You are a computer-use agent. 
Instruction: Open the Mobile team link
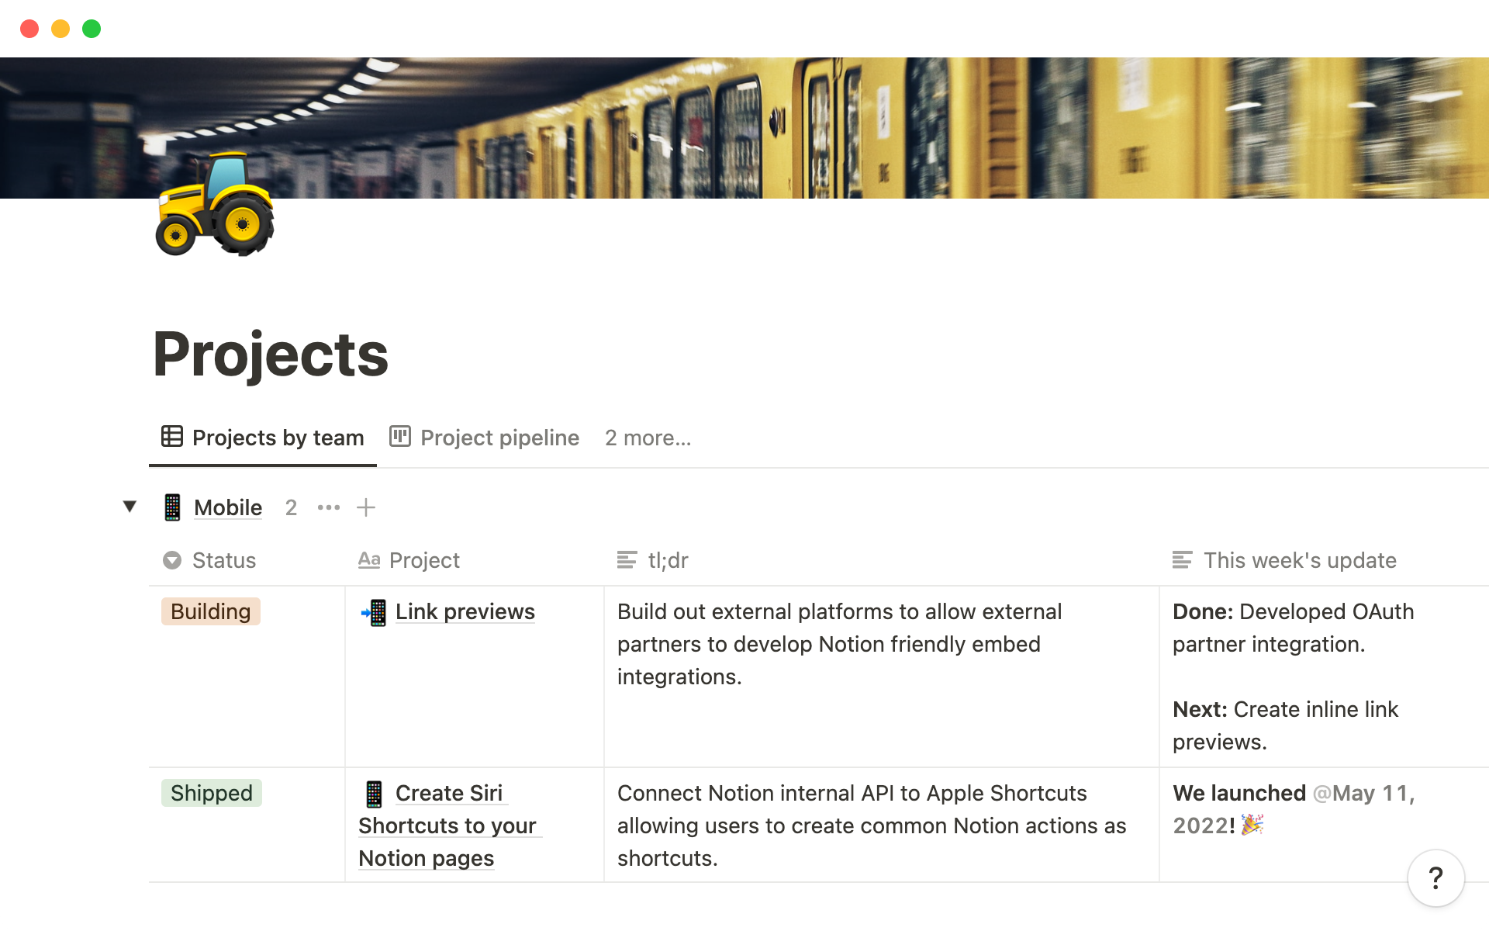coord(227,507)
